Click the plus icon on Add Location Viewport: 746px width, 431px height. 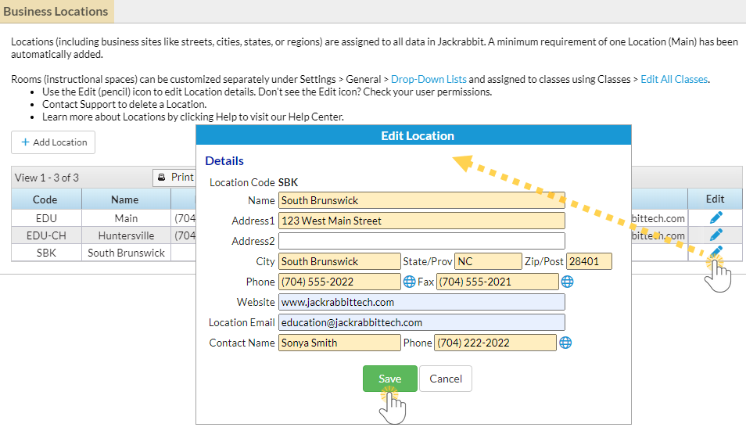click(25, 142)
